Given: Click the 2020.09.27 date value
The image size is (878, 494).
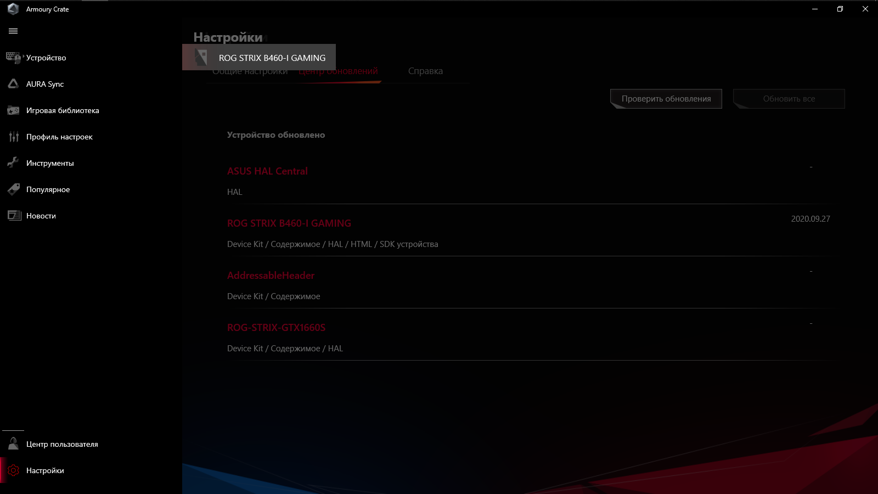Looking at the screenshot, I should click(811, 219).
